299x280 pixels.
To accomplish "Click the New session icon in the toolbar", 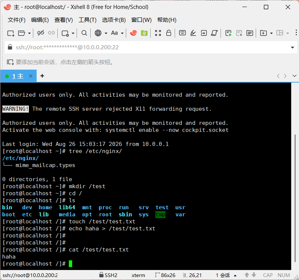I will click(11, 33).
